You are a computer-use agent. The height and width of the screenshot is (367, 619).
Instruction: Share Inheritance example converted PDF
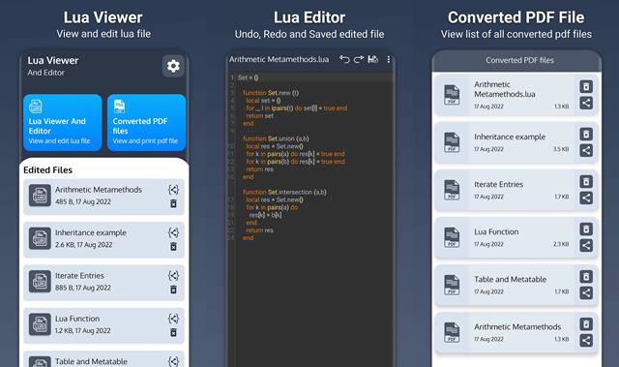(586, 150)
